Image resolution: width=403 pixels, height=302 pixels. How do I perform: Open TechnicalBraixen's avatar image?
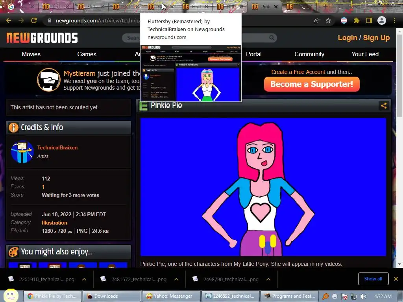point(22,152)
